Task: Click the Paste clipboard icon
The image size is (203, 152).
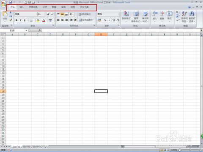Action: 5,14
